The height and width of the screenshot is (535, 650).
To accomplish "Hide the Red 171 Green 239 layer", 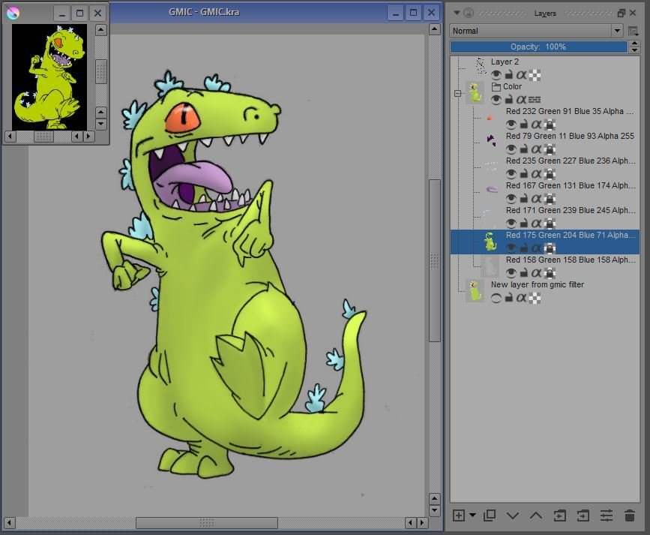I will 511,224.
